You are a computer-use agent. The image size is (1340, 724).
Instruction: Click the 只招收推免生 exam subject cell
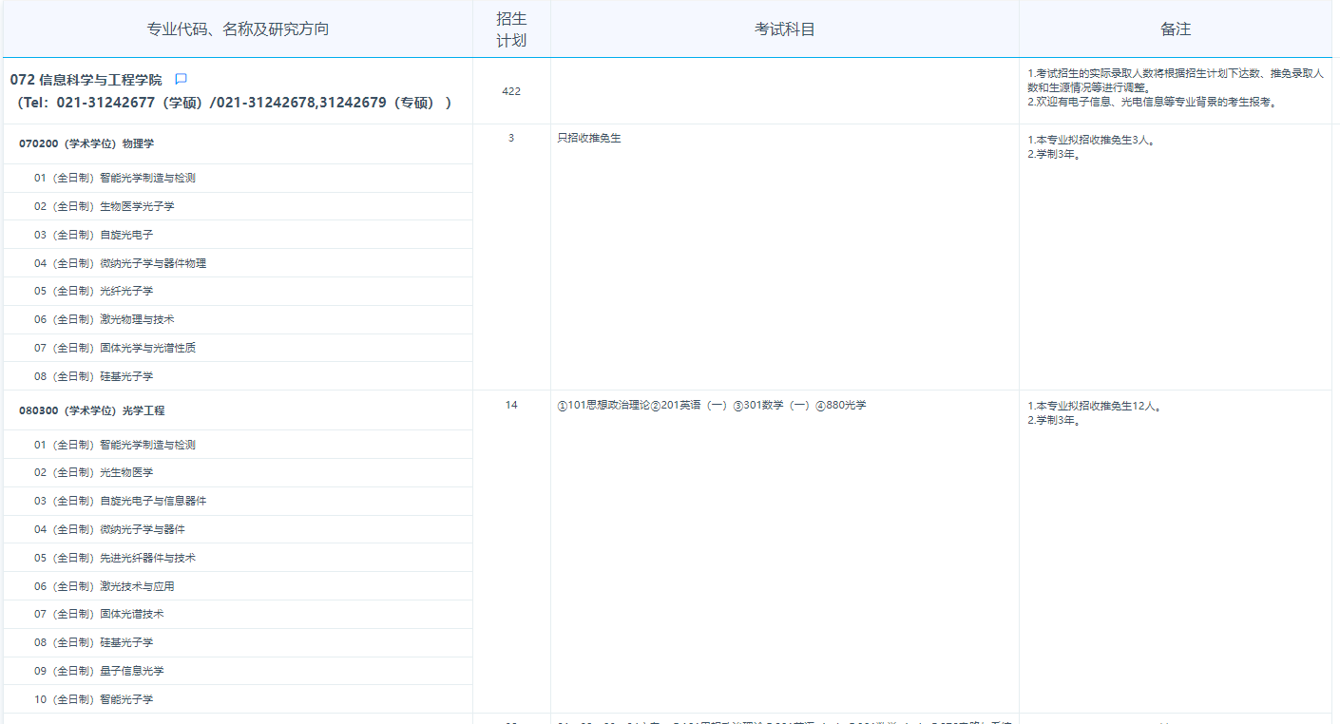pos(589,138)
